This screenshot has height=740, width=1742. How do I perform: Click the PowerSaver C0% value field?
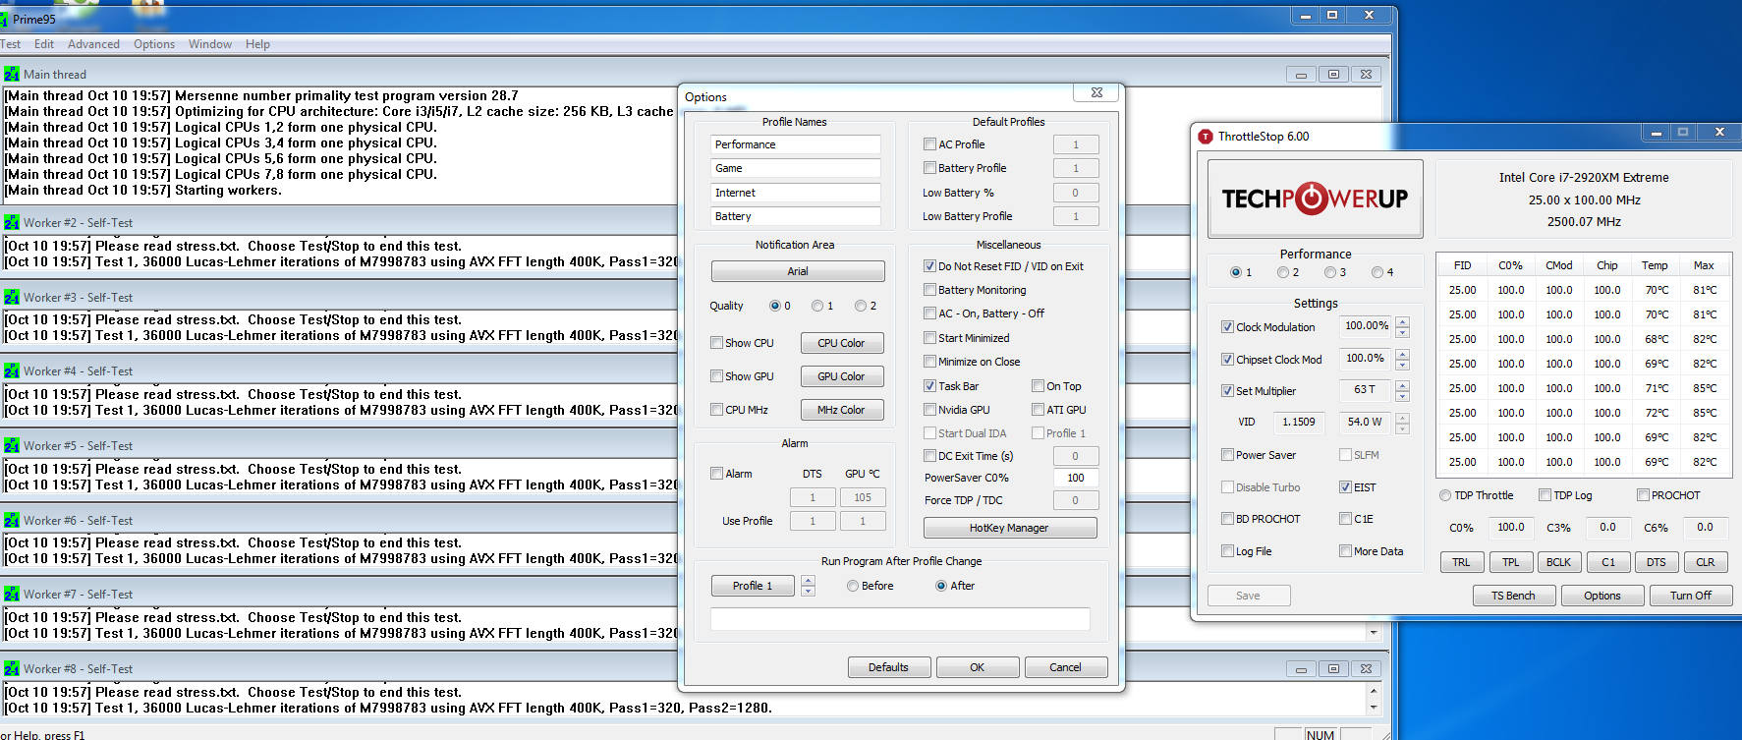click(1076, 478)
